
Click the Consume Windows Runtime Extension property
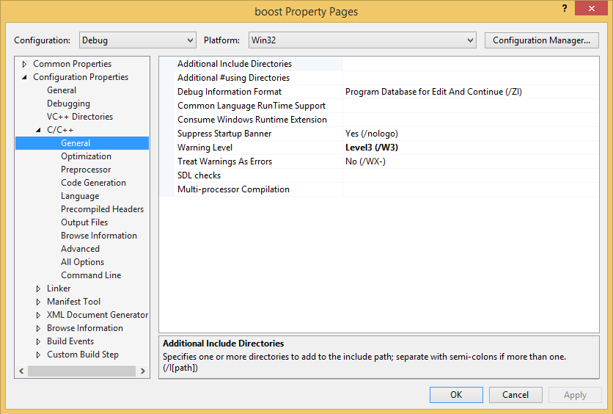[x=252, y=120]
